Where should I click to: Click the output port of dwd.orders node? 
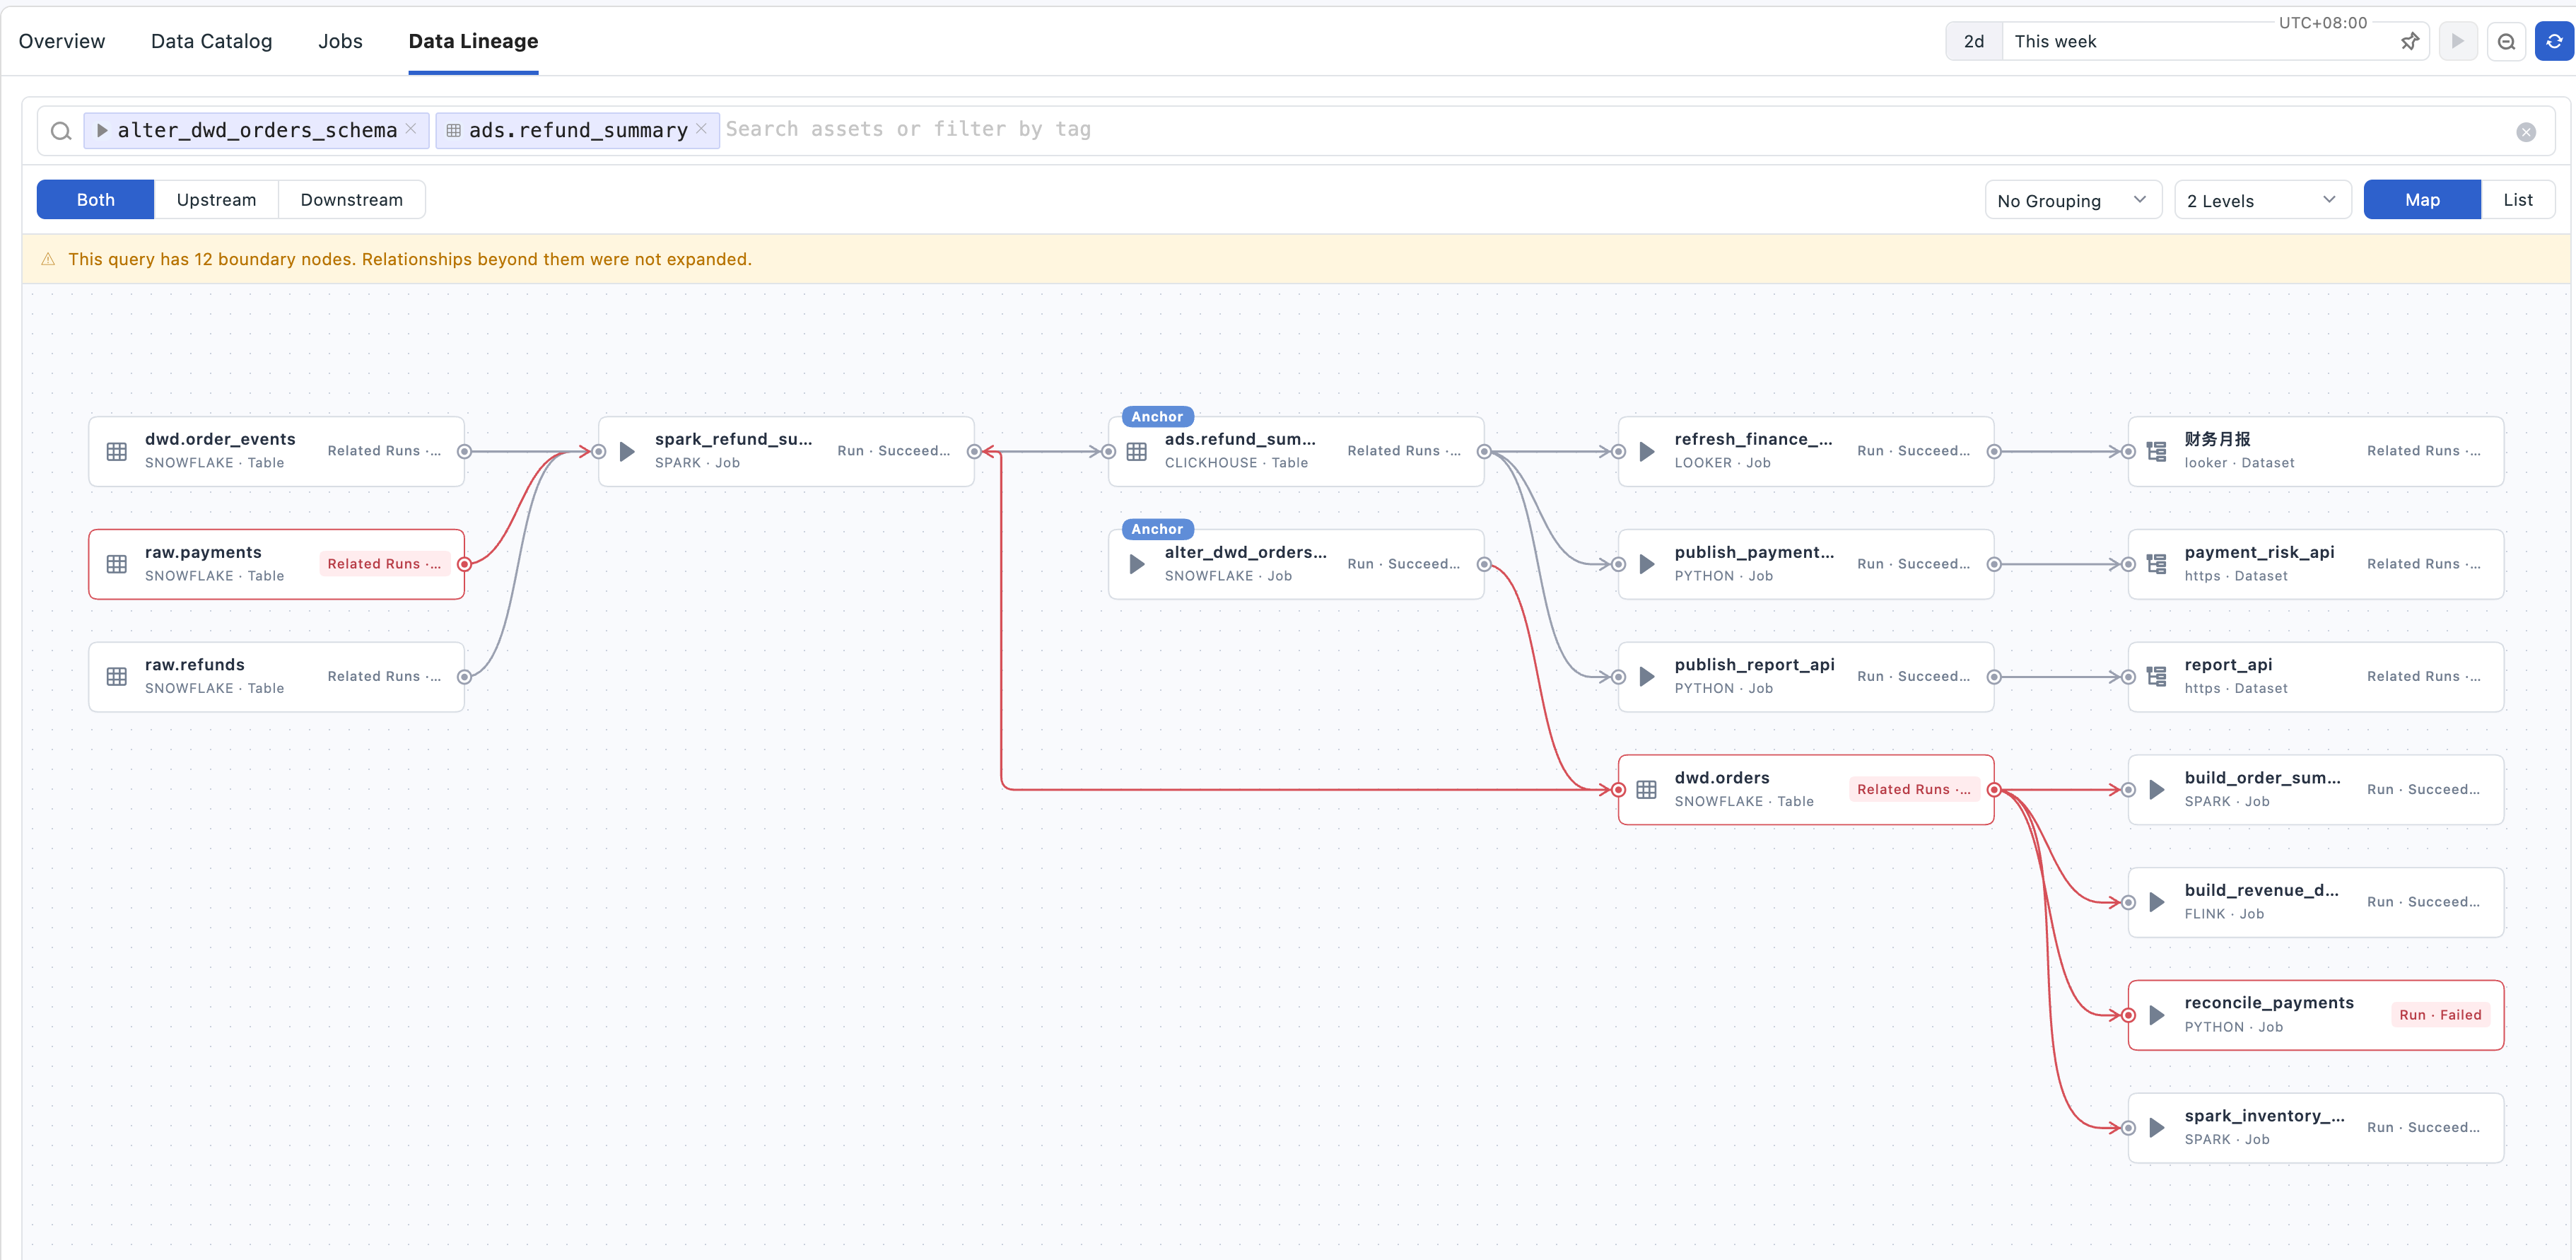click(1994, 790)
